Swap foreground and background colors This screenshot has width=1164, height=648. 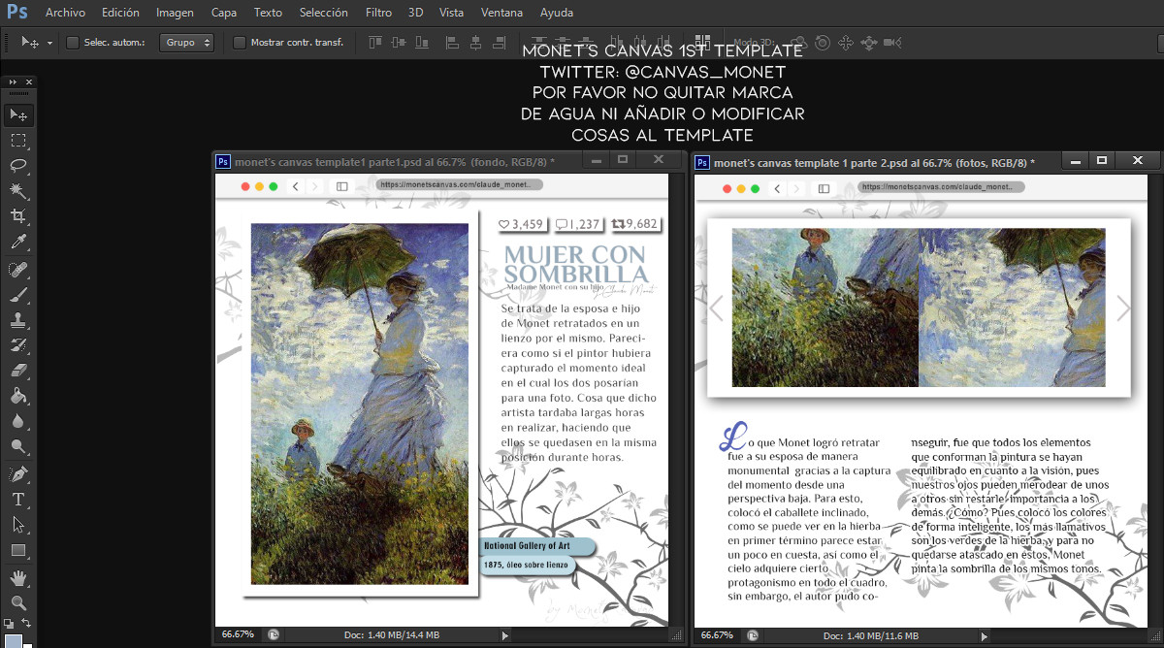click(x=26, y=622)
